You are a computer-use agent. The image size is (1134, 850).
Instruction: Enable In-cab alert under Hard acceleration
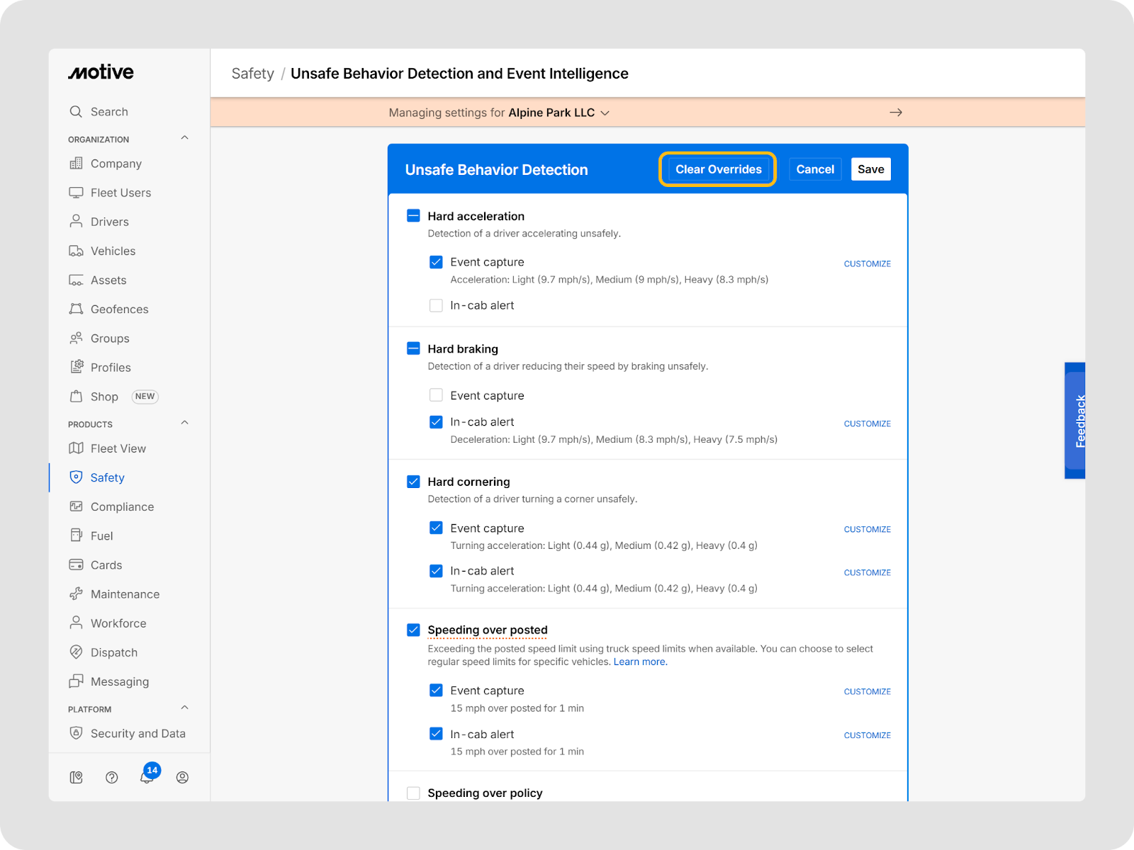click(436, 306)
